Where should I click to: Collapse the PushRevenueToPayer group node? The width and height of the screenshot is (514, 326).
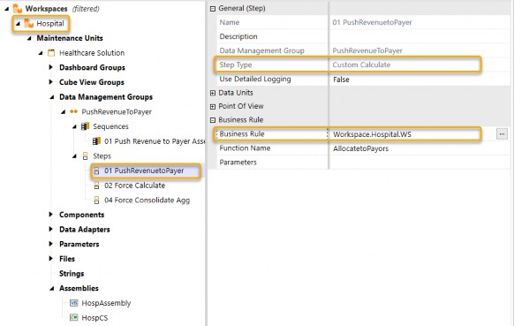[63, 112]
